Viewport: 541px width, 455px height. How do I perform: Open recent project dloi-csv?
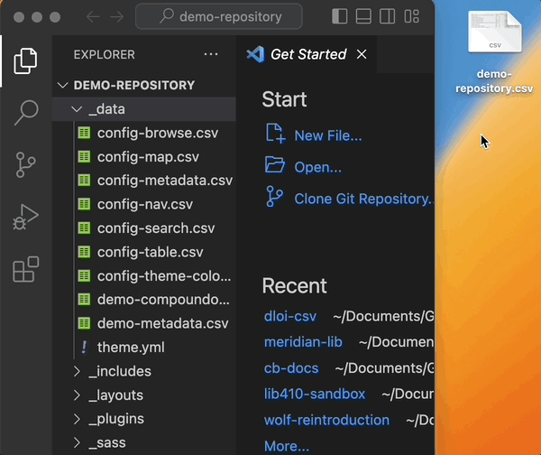[x=290, y=316]
